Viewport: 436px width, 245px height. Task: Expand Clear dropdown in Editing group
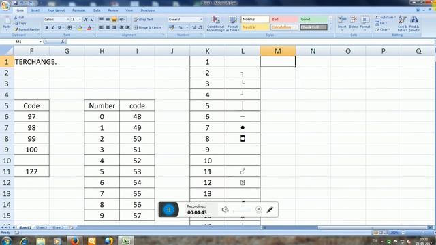point(389,29)
